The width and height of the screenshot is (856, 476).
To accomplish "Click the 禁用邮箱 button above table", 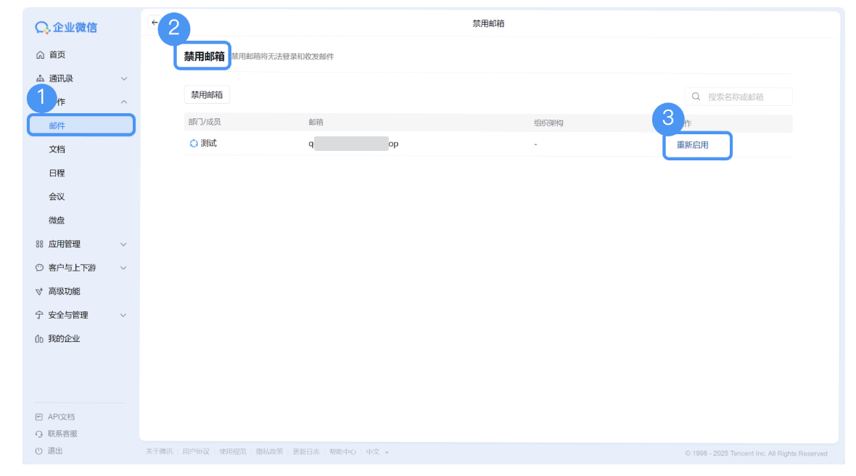I will (x=207, y=95).
